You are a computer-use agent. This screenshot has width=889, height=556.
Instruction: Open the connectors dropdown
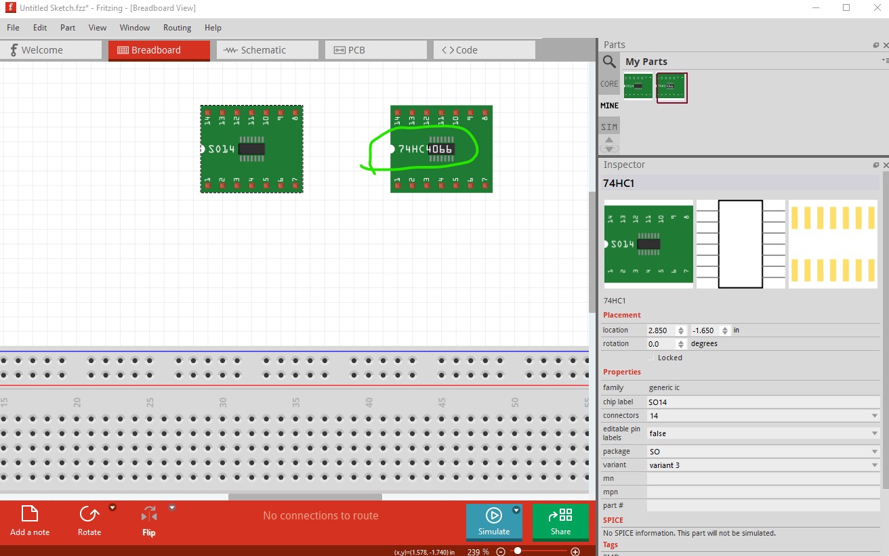tap(764, 416)
